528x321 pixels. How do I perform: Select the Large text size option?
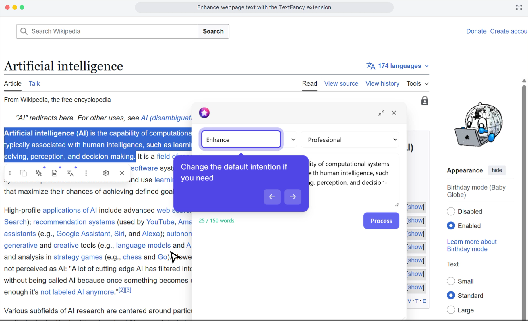451,310
